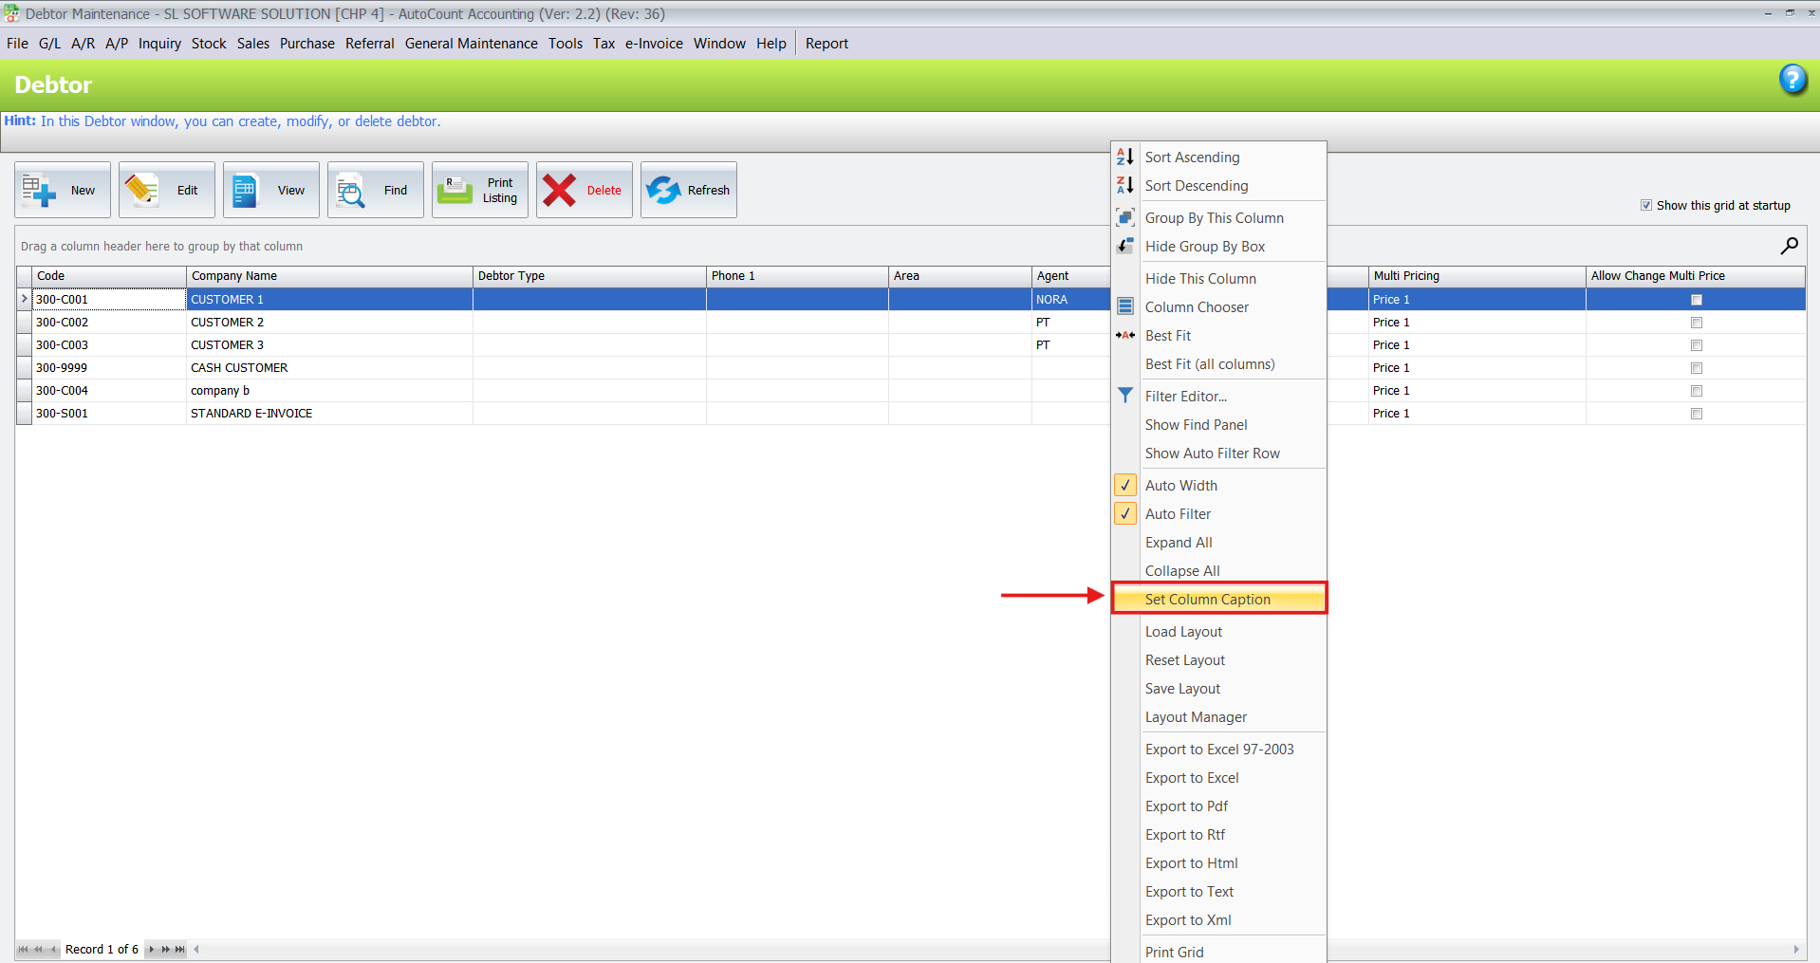Image resolution: width=1820 pixels, height=963 pixels.
Task: Click the Refresh arrows icon
Action: point(663,190)
